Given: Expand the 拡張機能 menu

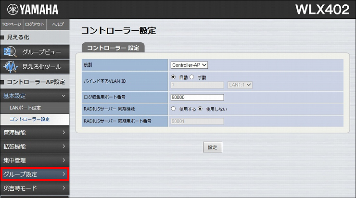Looking at the screenshot, I should tap(35, 147).
